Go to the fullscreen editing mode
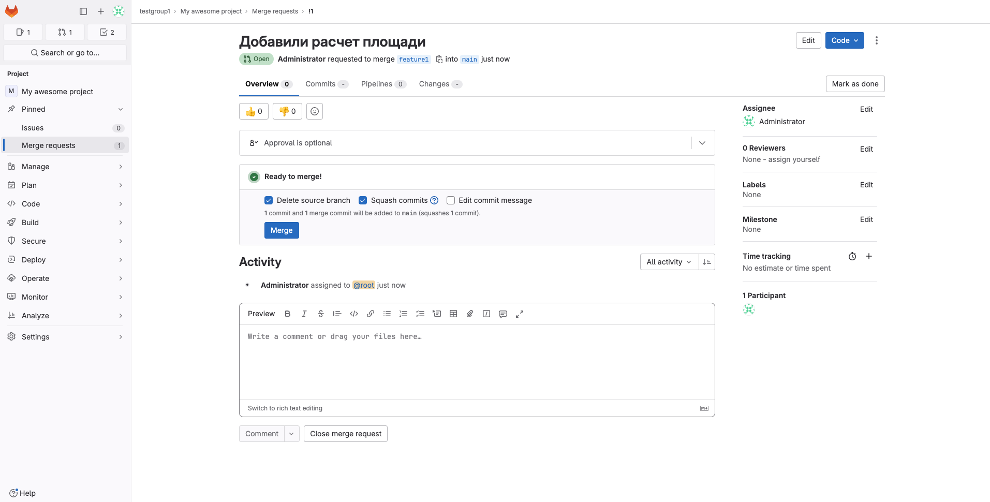The image size is (990, 502). tap(520, 314)
